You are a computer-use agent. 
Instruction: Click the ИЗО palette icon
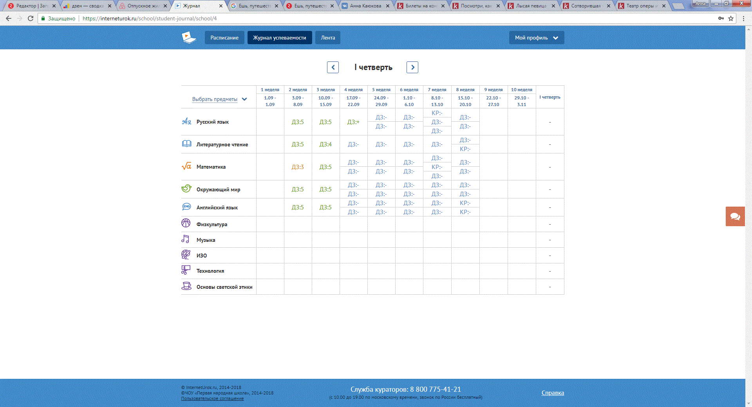pyautogui.click(x=186, y=255)
